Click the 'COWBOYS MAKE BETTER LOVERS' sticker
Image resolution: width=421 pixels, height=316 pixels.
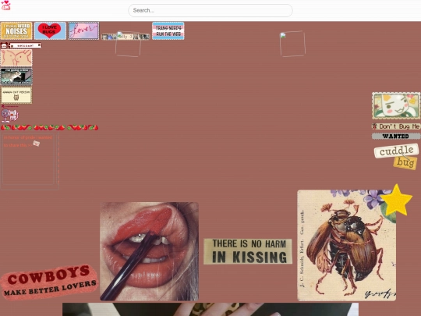pos(49,282)
